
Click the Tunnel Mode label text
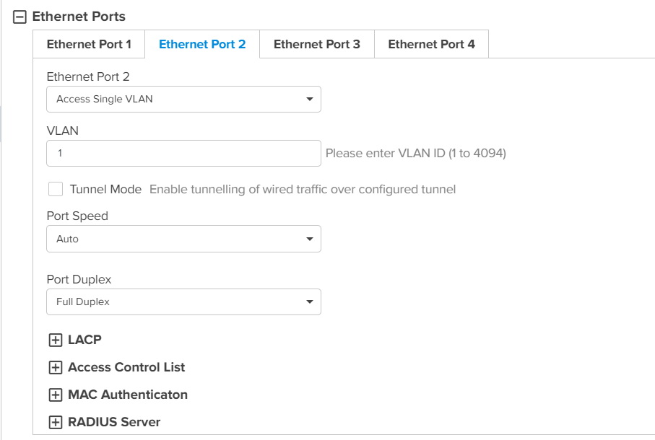[x=105, y=190]
